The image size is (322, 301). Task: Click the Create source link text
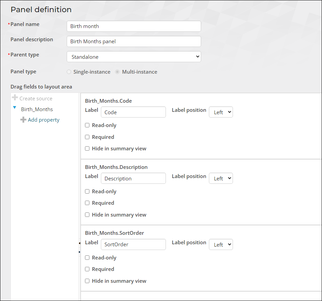click(x=36, y=99)
